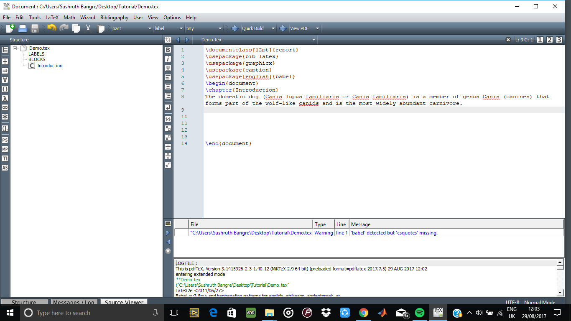Open the tiny font size dropdown
The height and width of the screenshot is (321, 571).
point(204,28)
